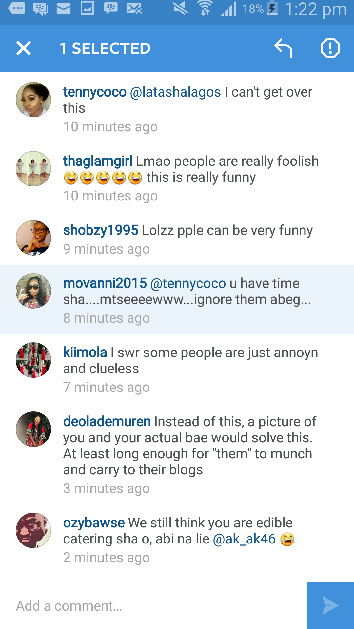The width and height of the screenshot is (354, 629).
Task: Tap the kiimola username
Action: pyautogui.click(x=85, y=353)
